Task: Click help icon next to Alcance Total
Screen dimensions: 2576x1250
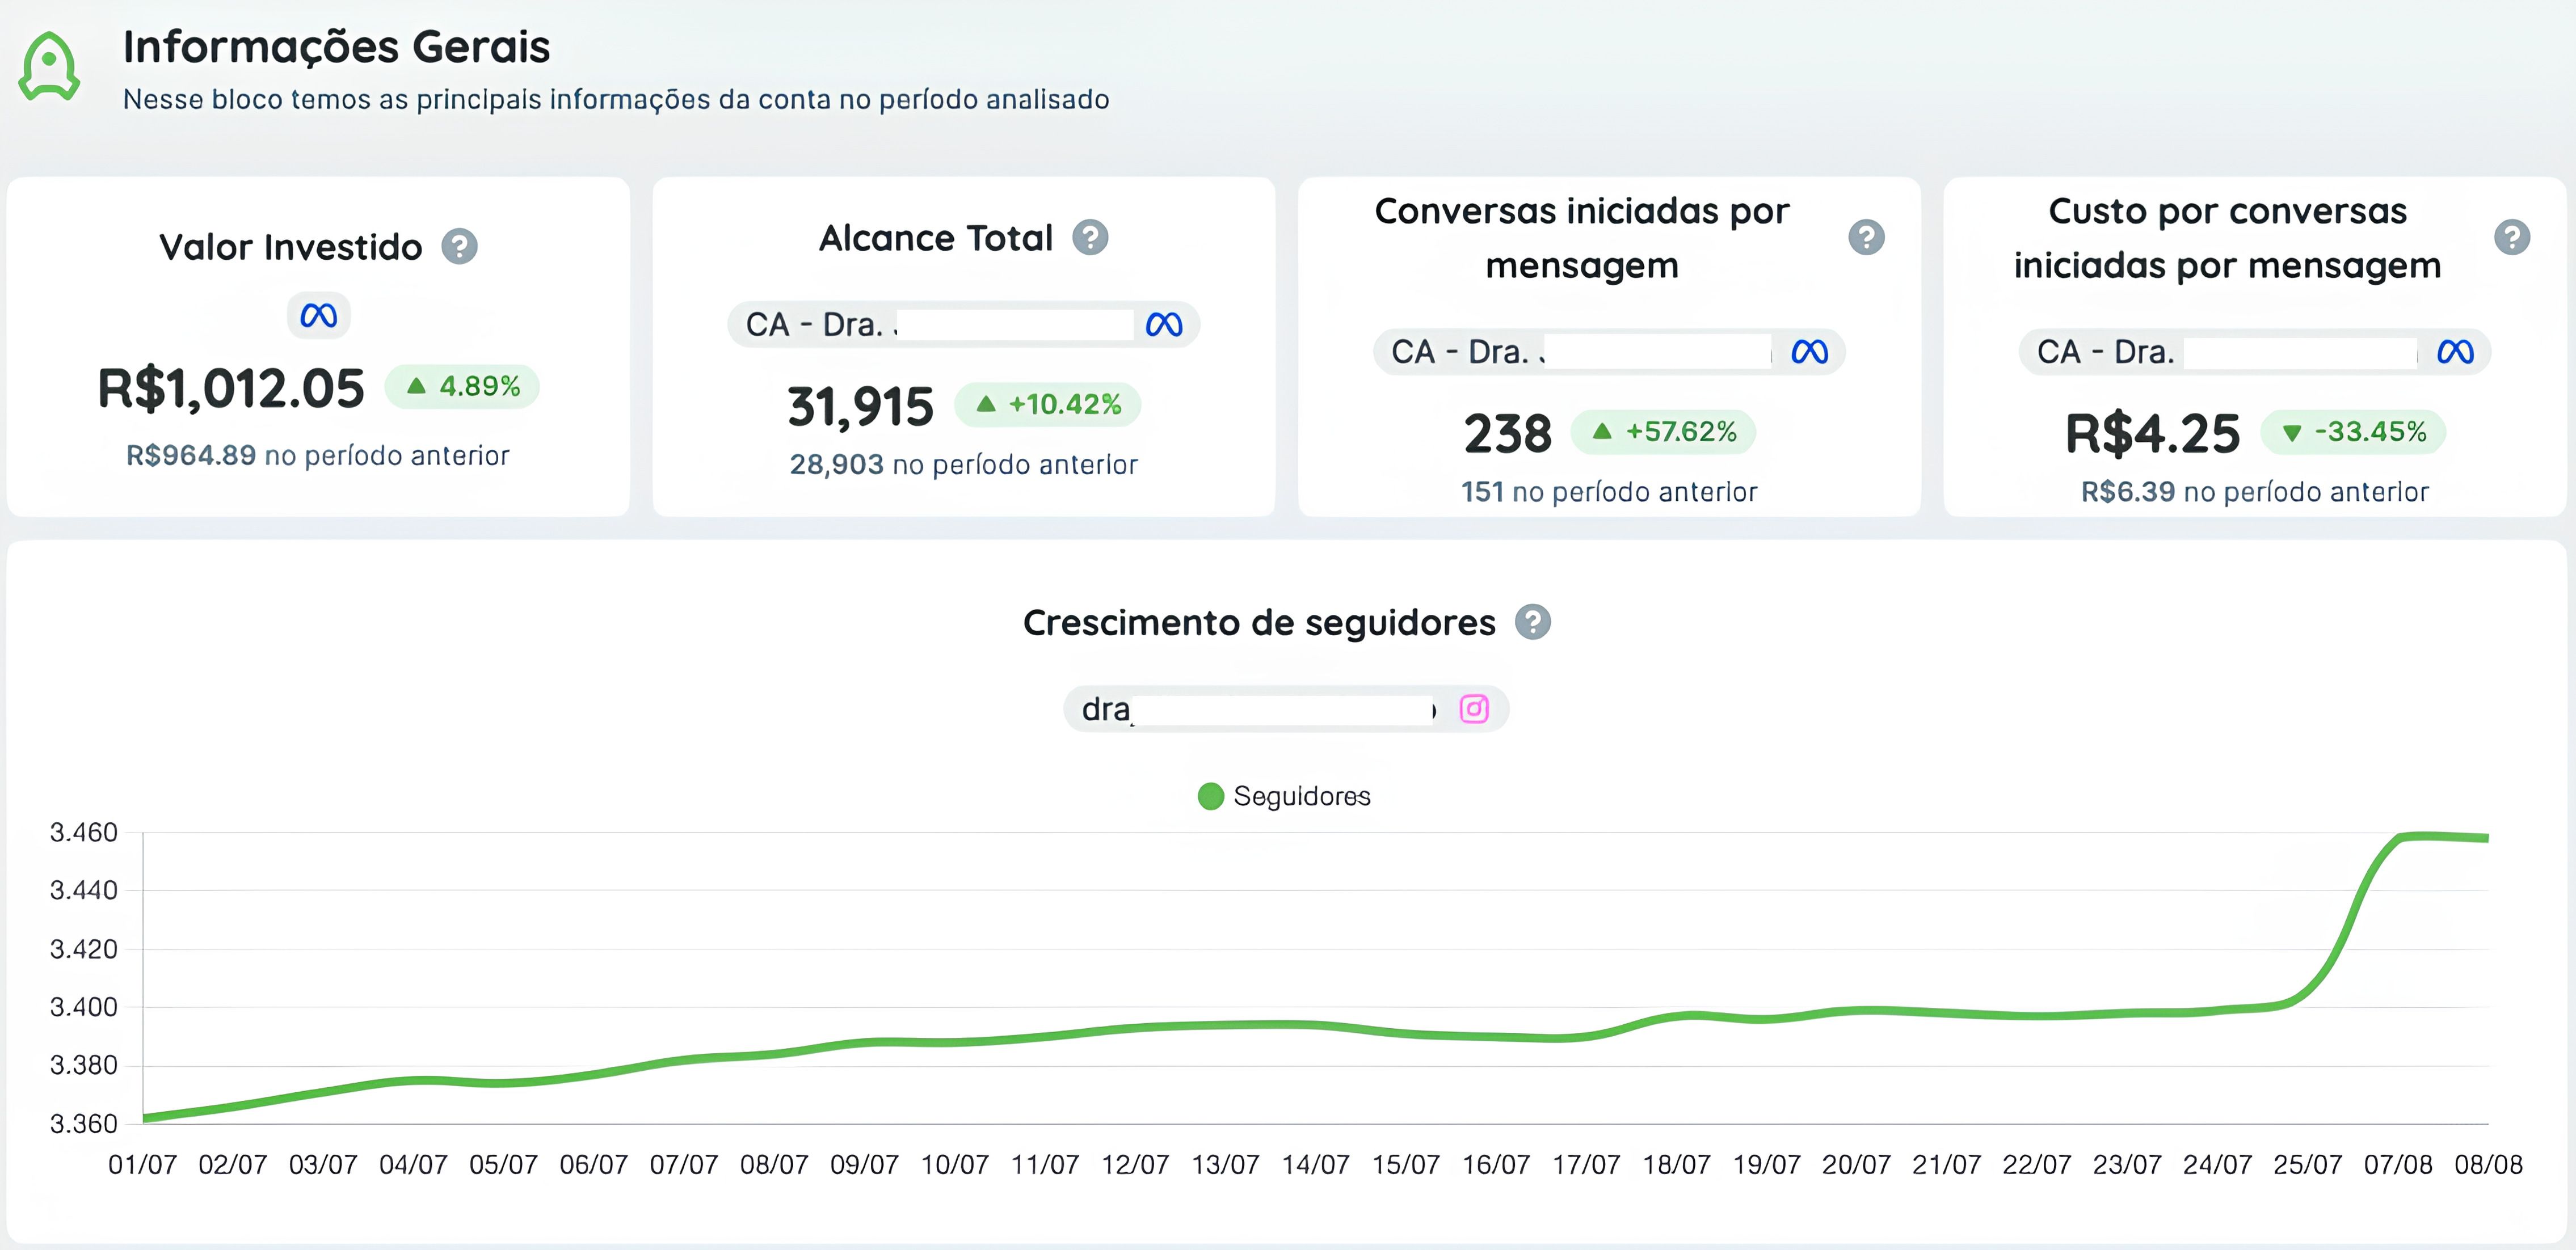Action: pyautogui.click(x=1090, y=238)
